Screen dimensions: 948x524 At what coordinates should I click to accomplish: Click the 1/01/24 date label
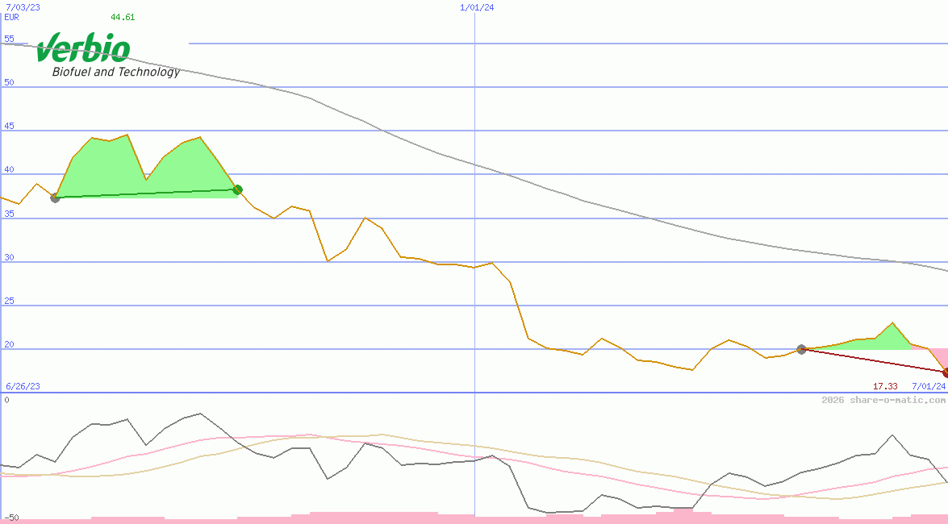(x=477, y=7)
